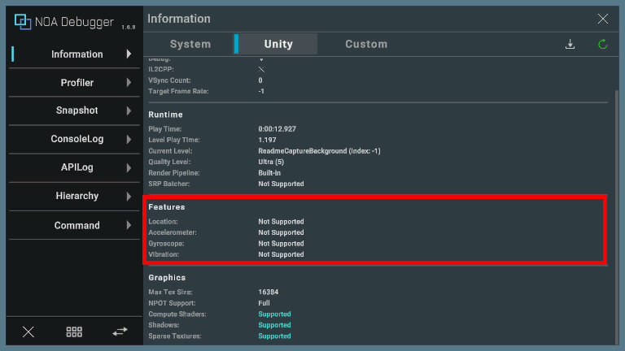Expand the arrow next to Information

pos(129,54)
